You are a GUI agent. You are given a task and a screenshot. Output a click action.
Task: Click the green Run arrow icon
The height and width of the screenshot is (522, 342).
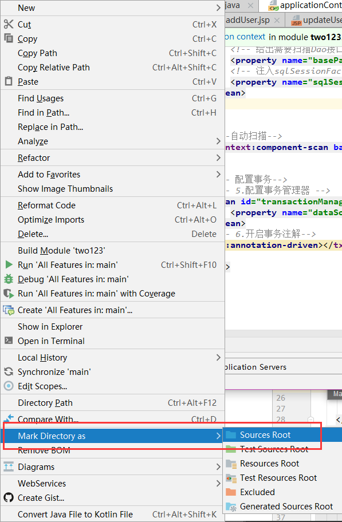click(9, 264)
